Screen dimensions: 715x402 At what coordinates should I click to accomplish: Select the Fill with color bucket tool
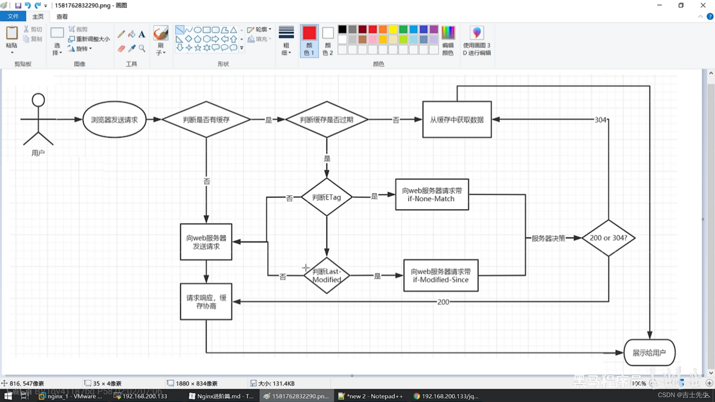131,34
